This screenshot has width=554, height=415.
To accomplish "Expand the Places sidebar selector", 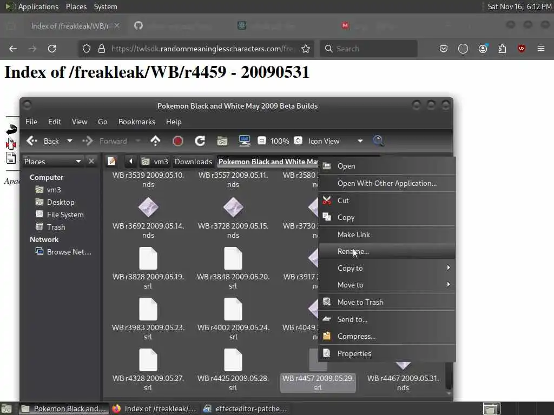I will click(x=52, y=162).
